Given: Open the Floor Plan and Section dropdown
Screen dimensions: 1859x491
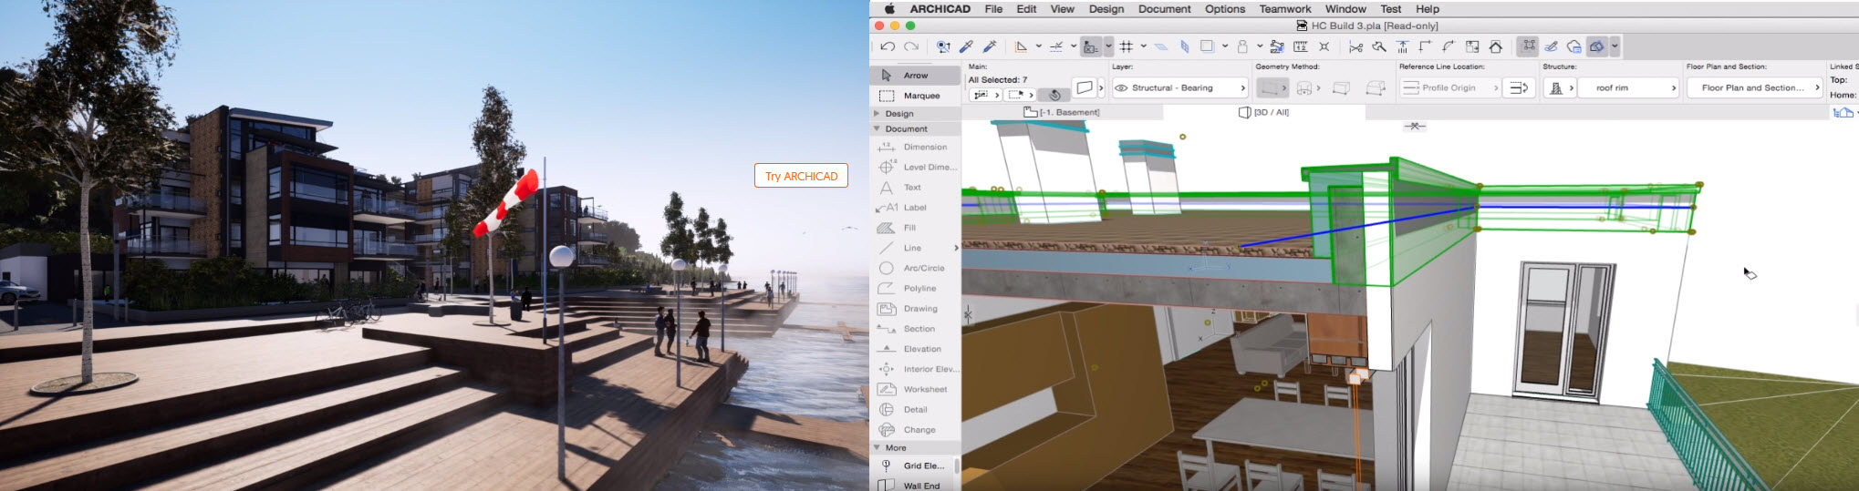Looking at the screenshot, I should click(x=1752, y=88).
